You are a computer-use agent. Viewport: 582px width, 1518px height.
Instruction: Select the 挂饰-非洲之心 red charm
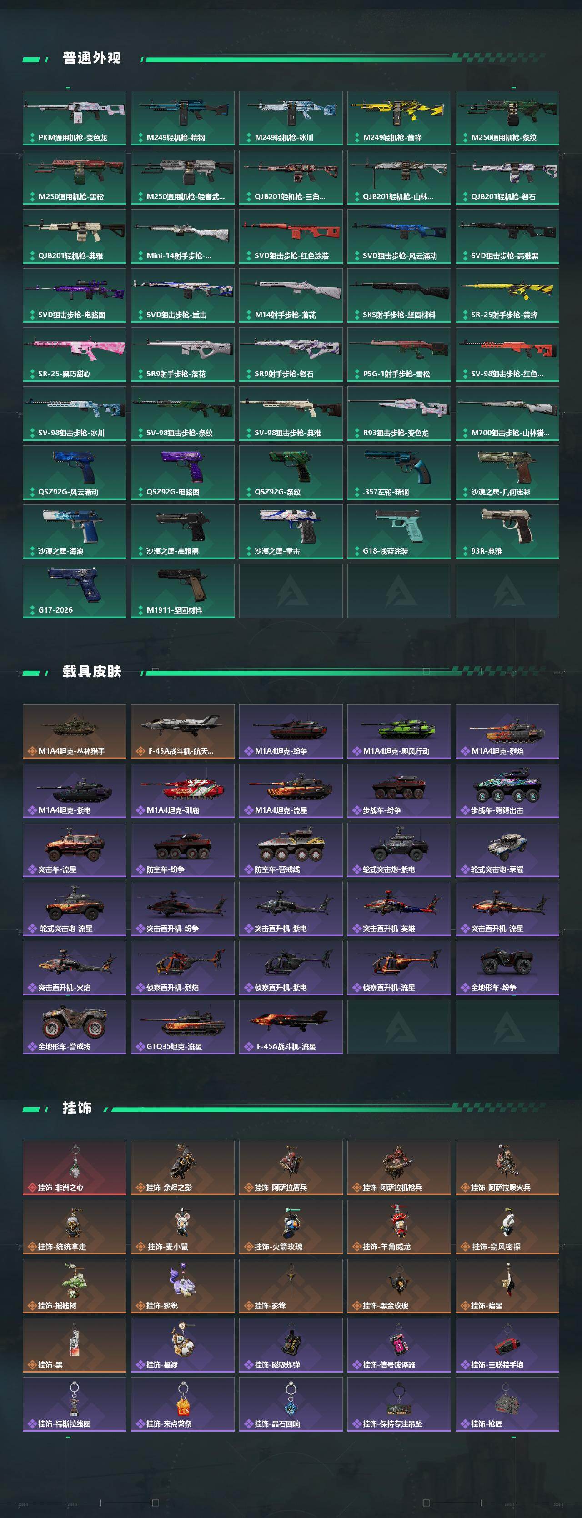point(74,1168)
